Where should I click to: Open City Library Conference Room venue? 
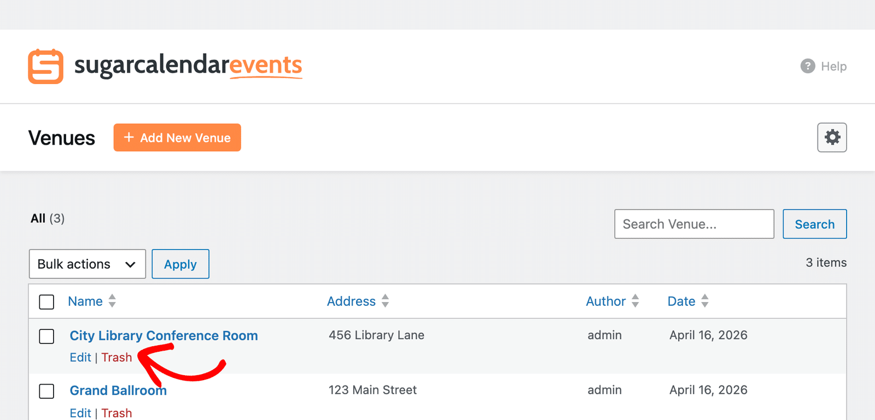[164, 335]
